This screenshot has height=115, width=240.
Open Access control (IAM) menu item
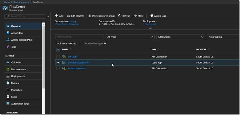coord(23,40)
